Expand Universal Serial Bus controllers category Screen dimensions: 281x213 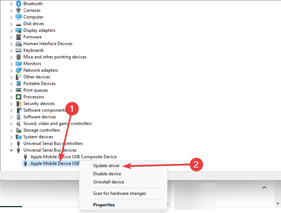coord(11,144)
